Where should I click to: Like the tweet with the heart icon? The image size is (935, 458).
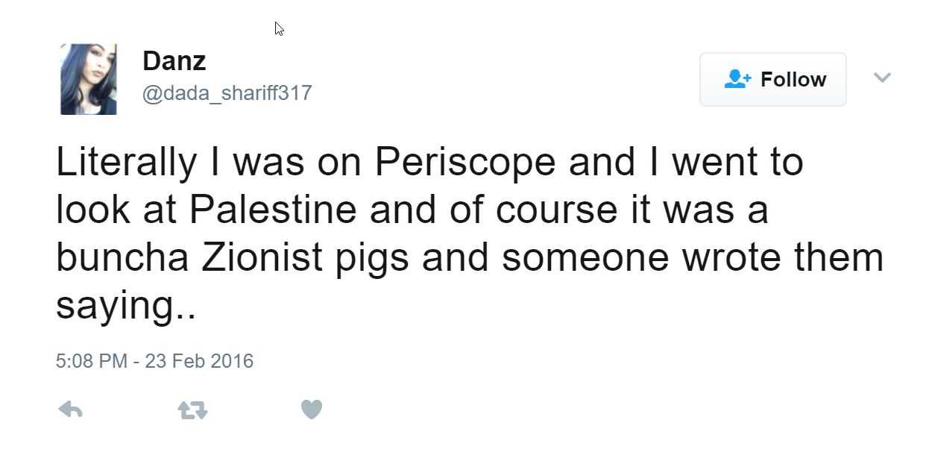[311, 409]
